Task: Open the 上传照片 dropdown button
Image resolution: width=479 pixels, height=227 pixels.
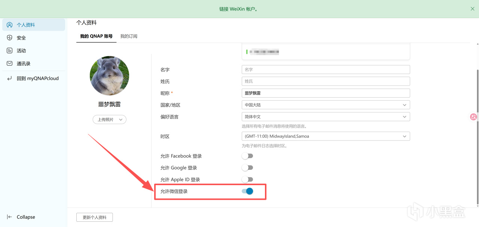Action: tap(110, 120)
